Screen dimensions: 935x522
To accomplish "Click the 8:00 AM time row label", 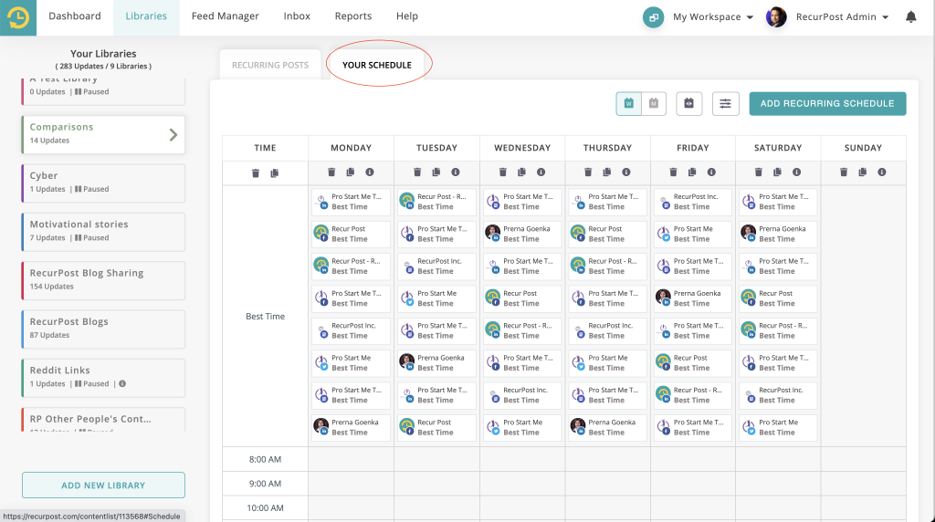I will click(266, 459).
